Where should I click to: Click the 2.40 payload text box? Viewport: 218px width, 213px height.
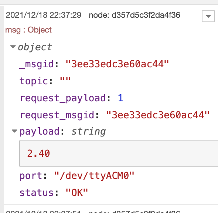point(119,153)
